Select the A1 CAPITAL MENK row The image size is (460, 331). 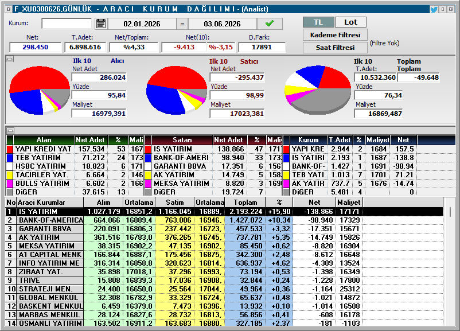[x=224, y=255]
